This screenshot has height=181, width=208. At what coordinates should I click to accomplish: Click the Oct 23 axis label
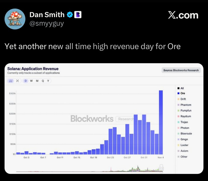tap(110, 157)
